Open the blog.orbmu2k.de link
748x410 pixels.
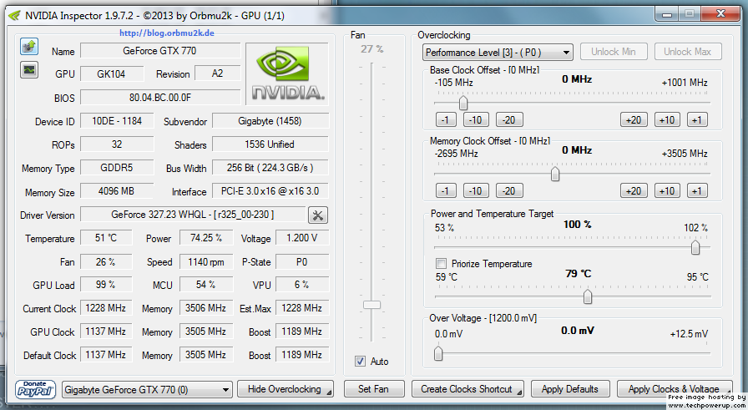[x=166, y=33]
